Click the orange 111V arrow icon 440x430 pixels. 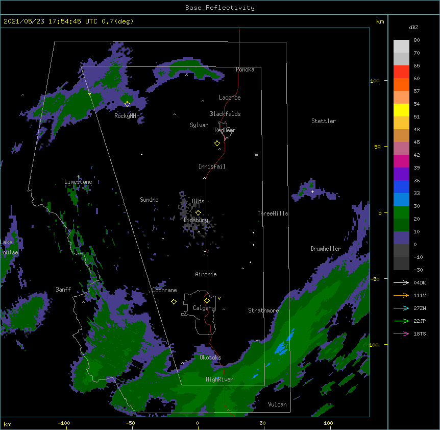(x=401, y=295)
